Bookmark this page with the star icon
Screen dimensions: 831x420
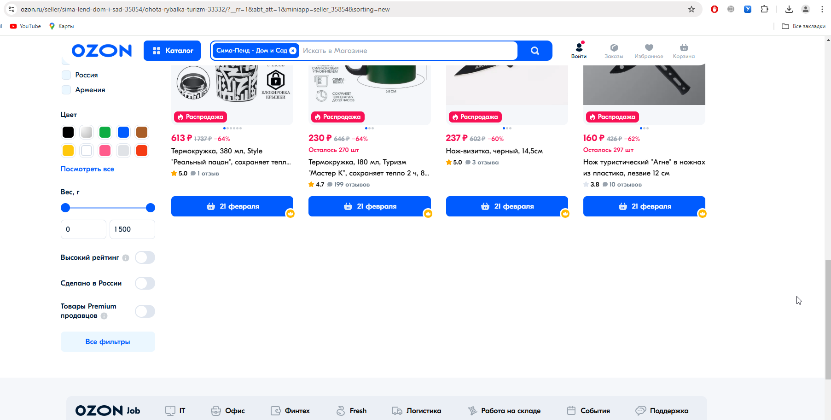pos(691,9)
